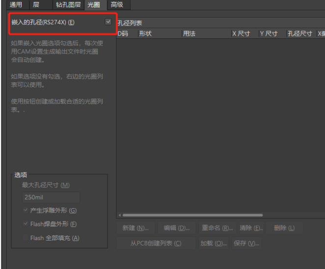Click the 孔径列表 heading
This screenshot has height=269, width=325.
coord(130,23)
